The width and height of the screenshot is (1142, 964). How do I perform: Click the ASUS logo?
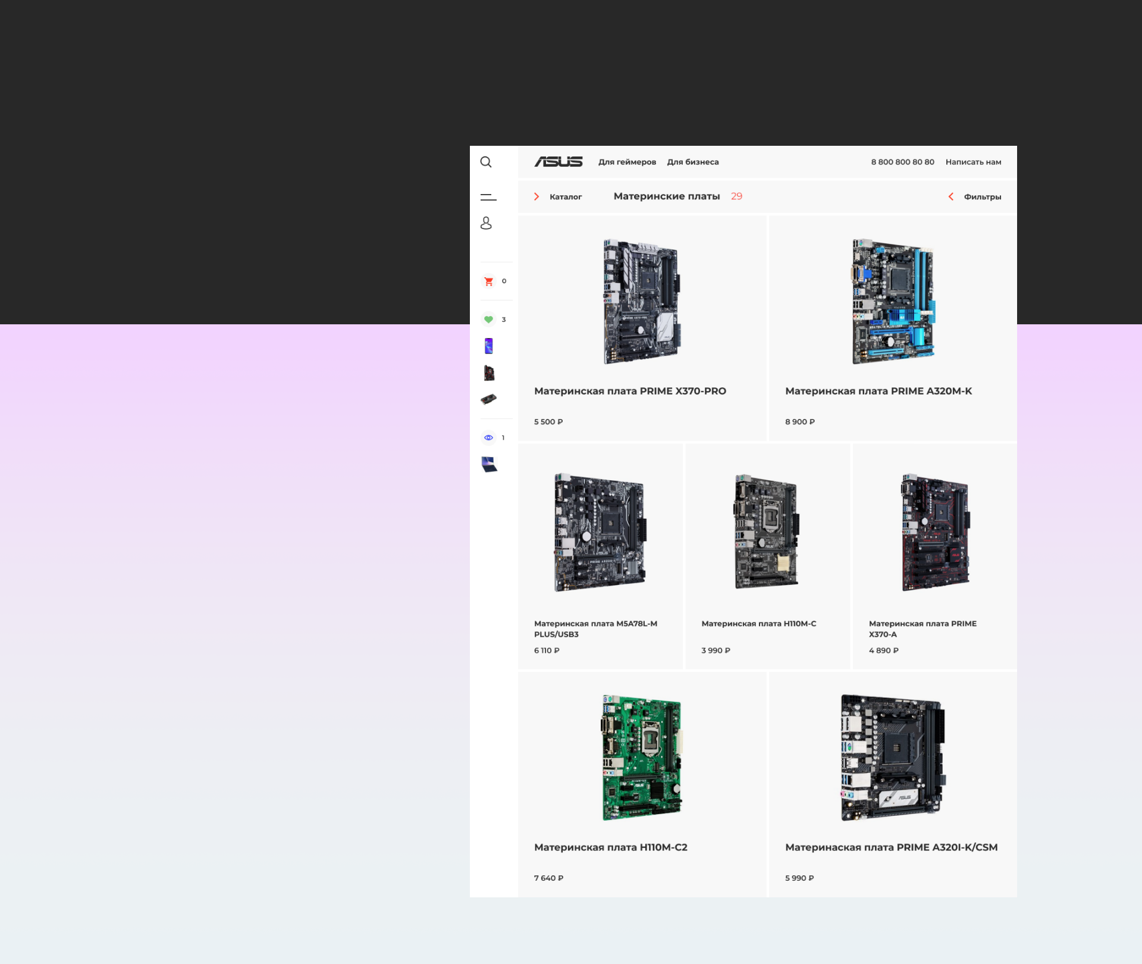[558, 162]
